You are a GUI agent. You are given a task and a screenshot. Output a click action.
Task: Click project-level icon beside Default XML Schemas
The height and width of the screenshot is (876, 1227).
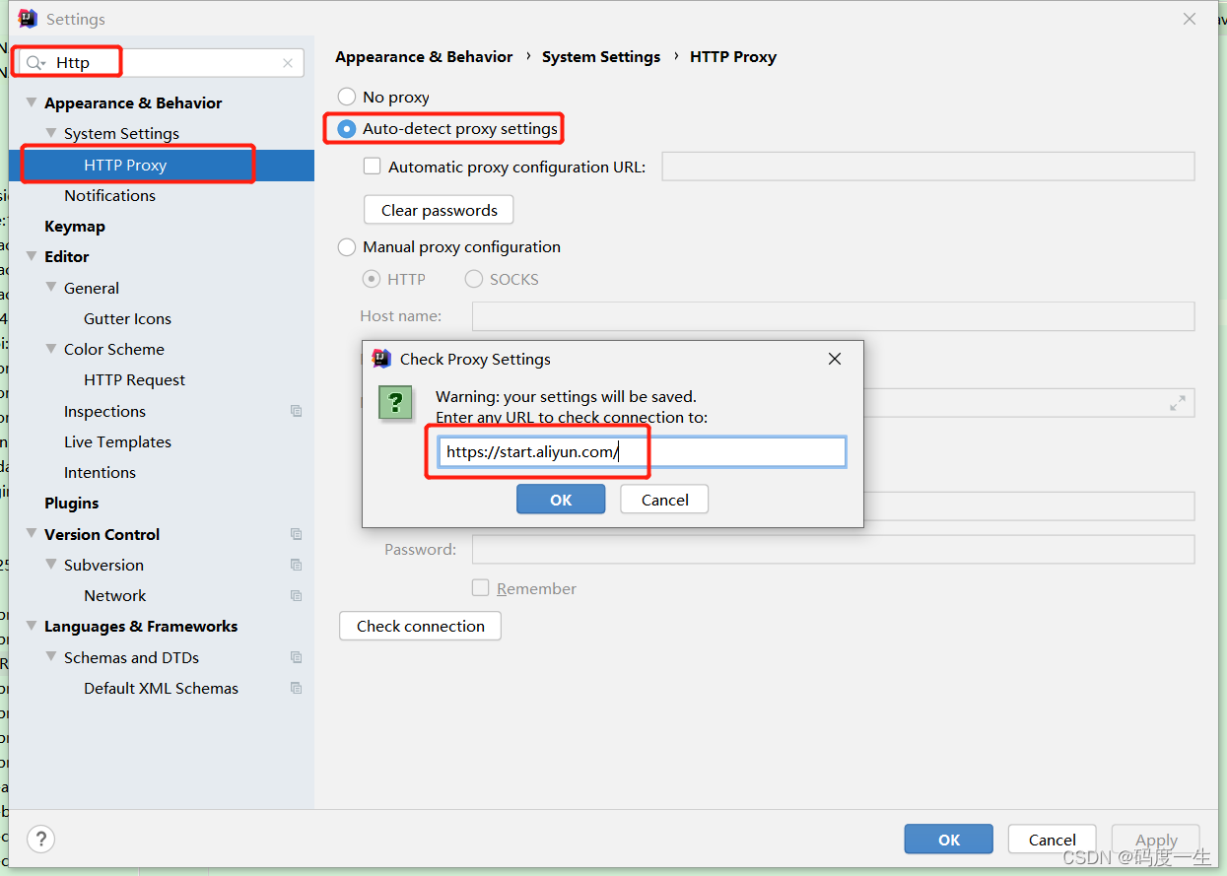[296, 688]
